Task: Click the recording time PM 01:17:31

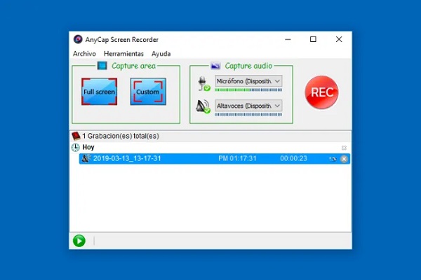Action: pyautogui.click(x=237, y=158)
